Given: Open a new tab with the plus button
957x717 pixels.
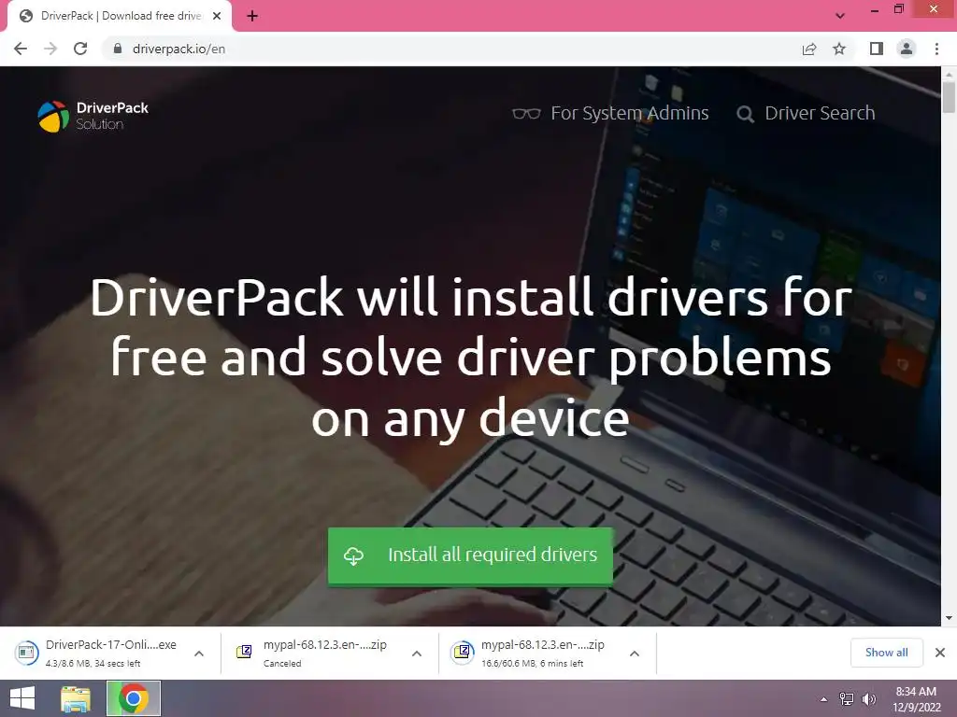Looking at the screenshot, I should [x=252, y=16].
